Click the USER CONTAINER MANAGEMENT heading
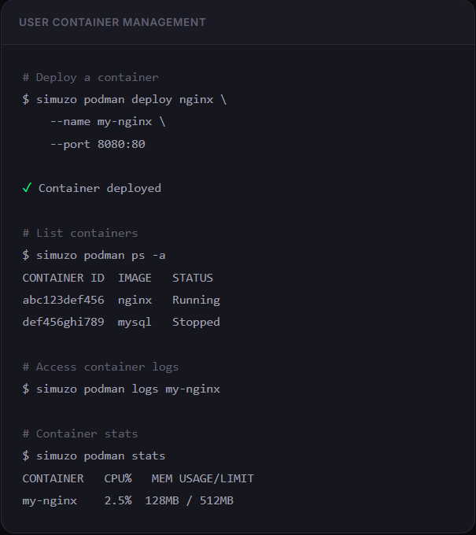This screenshot has width=476, height=535. coord(113,22)
